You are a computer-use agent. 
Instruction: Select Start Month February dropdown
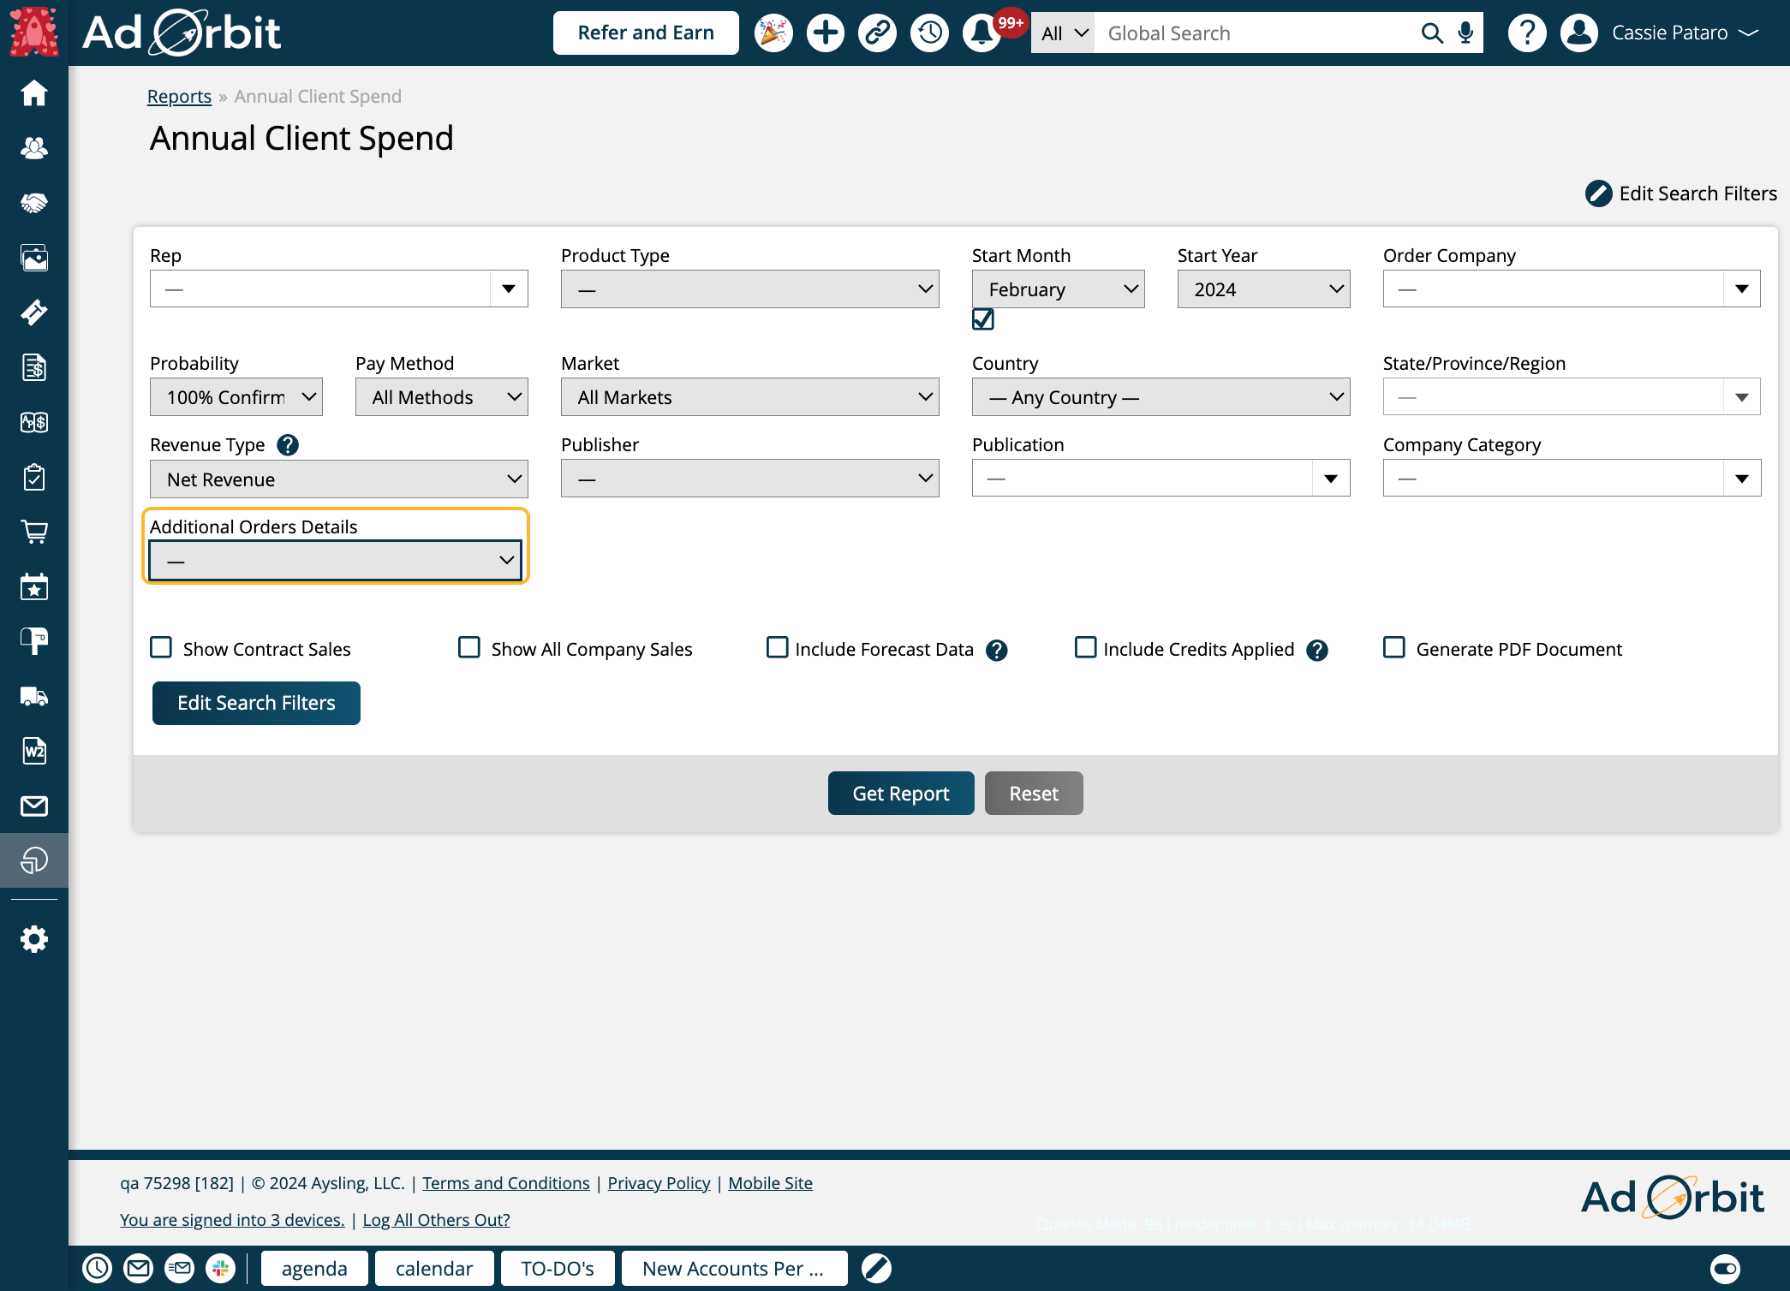[1060, 288]
